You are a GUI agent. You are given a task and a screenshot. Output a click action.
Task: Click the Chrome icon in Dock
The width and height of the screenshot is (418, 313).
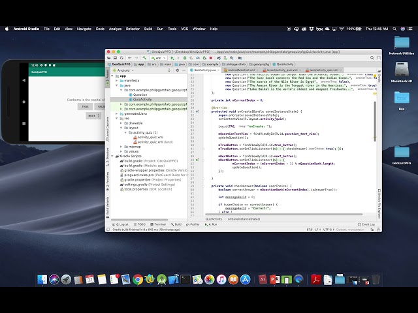(x=138, y=280)
